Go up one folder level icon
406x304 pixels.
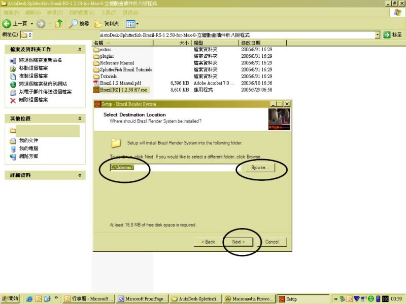[x=59, y=24]
